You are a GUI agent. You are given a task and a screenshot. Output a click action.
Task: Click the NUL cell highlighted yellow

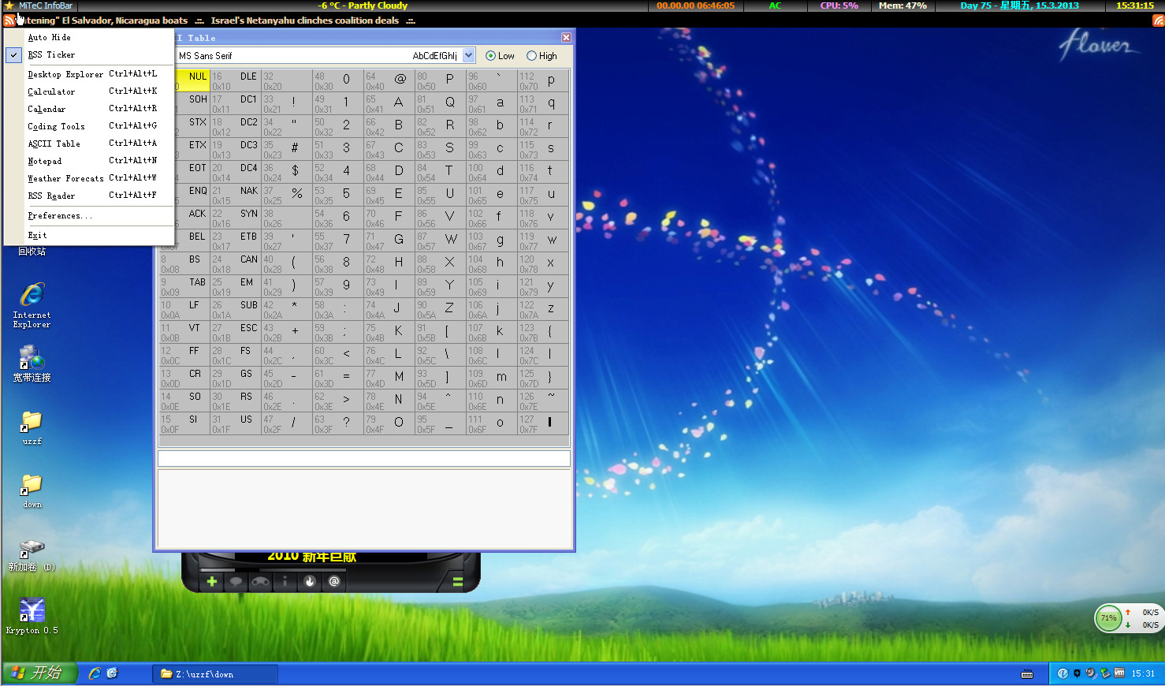(192, 80)
